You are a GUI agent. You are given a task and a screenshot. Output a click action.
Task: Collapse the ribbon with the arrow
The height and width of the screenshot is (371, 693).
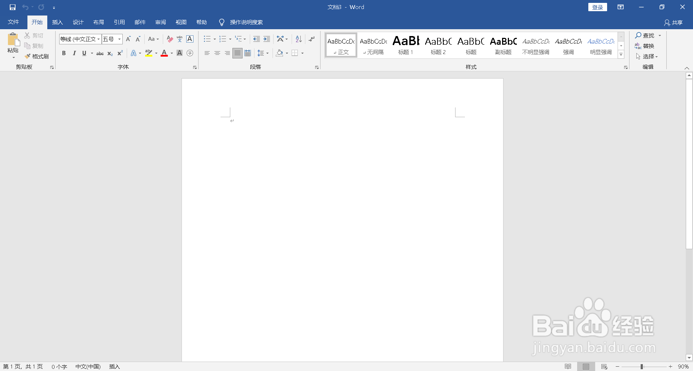pyautogui.click(x=687, y=68)
